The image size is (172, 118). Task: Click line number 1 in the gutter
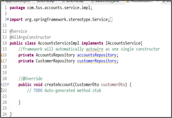(6, 8)
